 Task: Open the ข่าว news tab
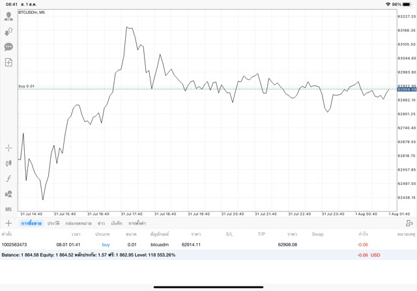(x=101, y=223)
